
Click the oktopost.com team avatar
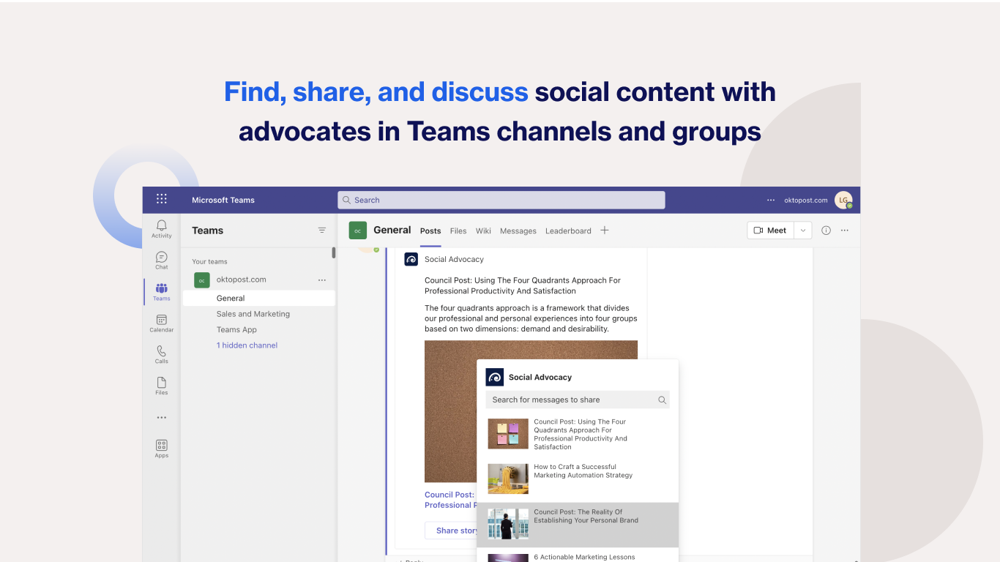point(202,280)
